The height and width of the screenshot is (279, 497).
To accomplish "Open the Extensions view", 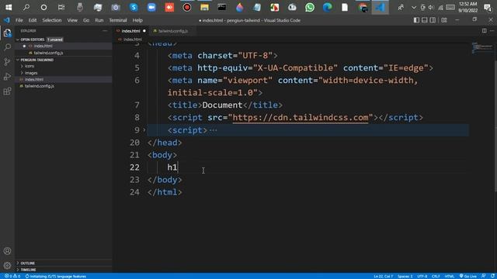I will point(7,91).
